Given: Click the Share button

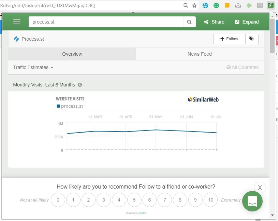Looking at the screenshot, I should [x=214, y=22].
